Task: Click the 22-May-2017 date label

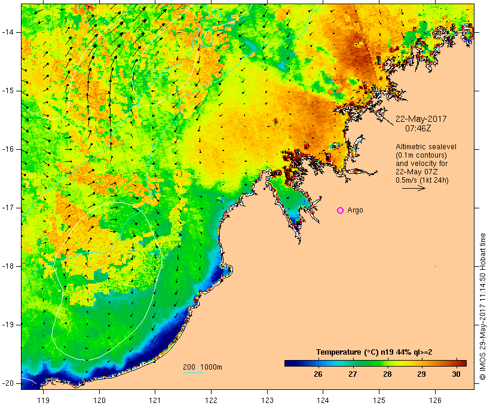Action: 421,119
